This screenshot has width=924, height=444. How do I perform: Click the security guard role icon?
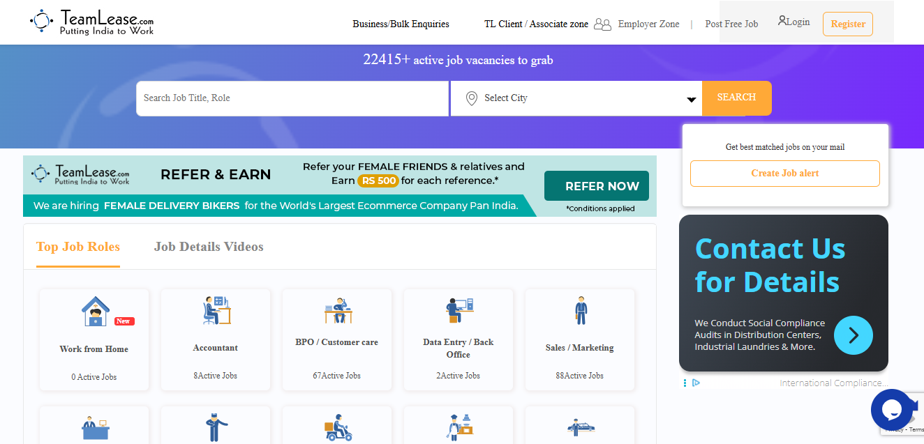click(216, 427)
